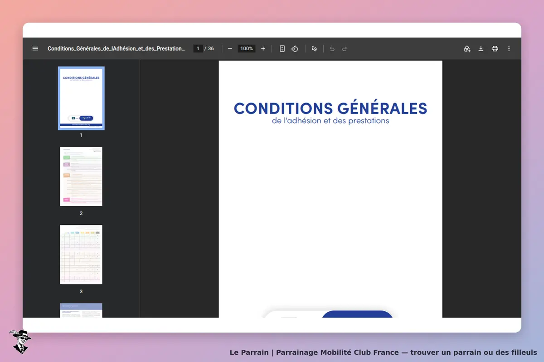This screenshot has height=362, width=544.
Task: Click the total page count 36
Action: tap(211, 48)
